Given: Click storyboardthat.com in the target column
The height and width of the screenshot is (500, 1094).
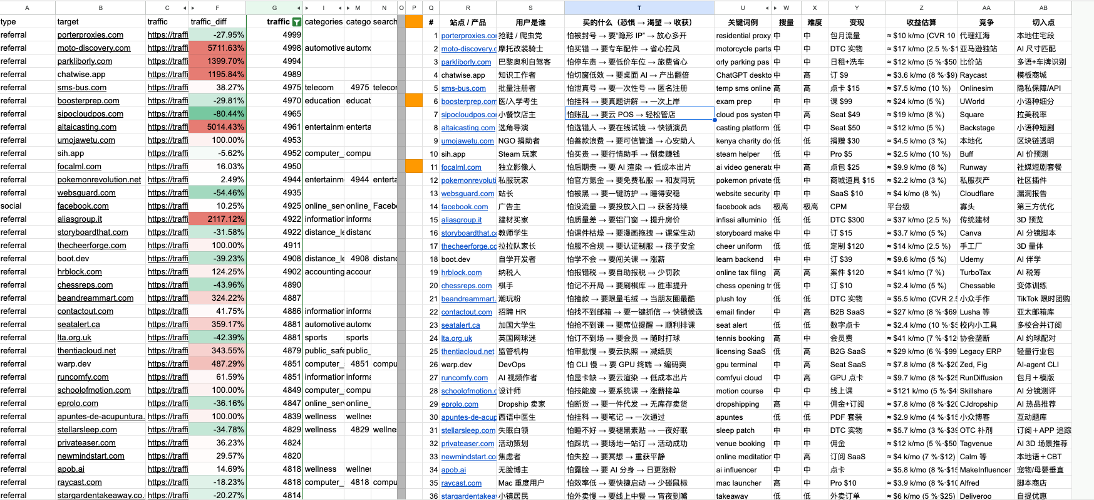Looking at the screenshot, I should pyautogui.click(x=93, y=232).
